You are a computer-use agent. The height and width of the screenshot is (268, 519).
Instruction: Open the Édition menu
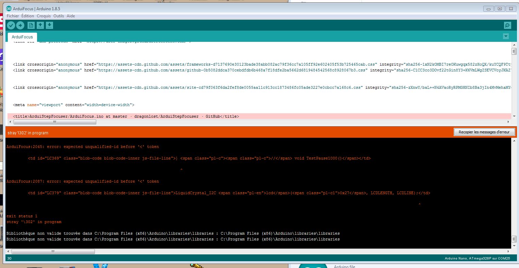pos(28,16)
